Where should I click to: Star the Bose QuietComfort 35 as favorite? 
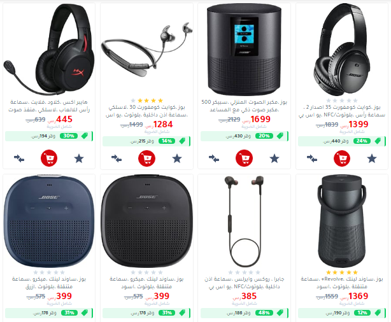[372, 158]
